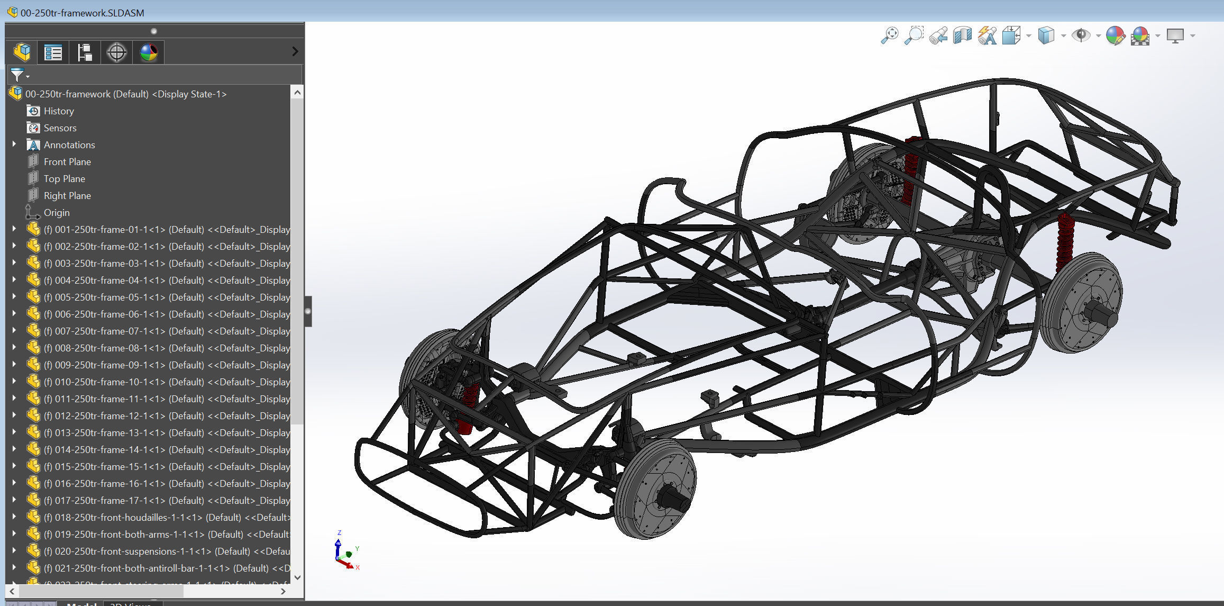
Task: Select the 012-250tr-frame-12 component
Action: tap(167, 416)
